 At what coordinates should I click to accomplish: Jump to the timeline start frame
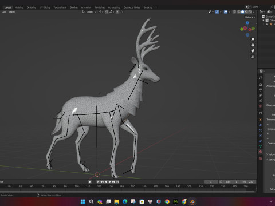(98, 182)
